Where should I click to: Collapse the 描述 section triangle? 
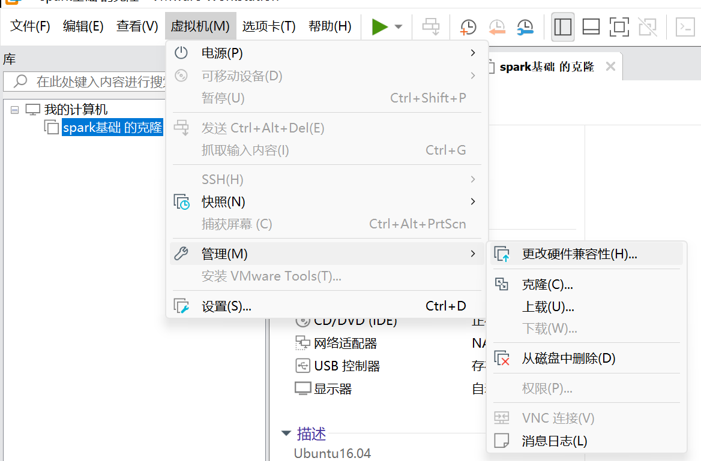pyautogui.click(x=286, y=433)
